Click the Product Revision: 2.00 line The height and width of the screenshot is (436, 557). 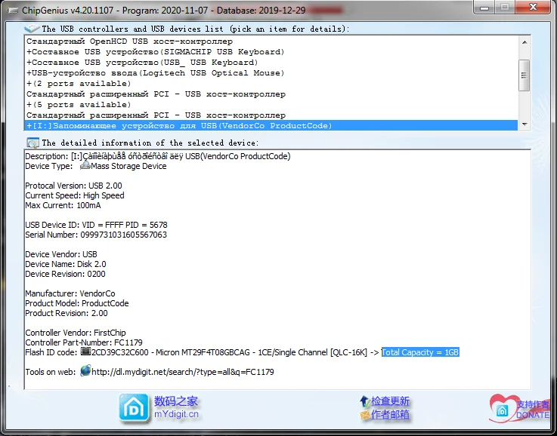[67, 313]
